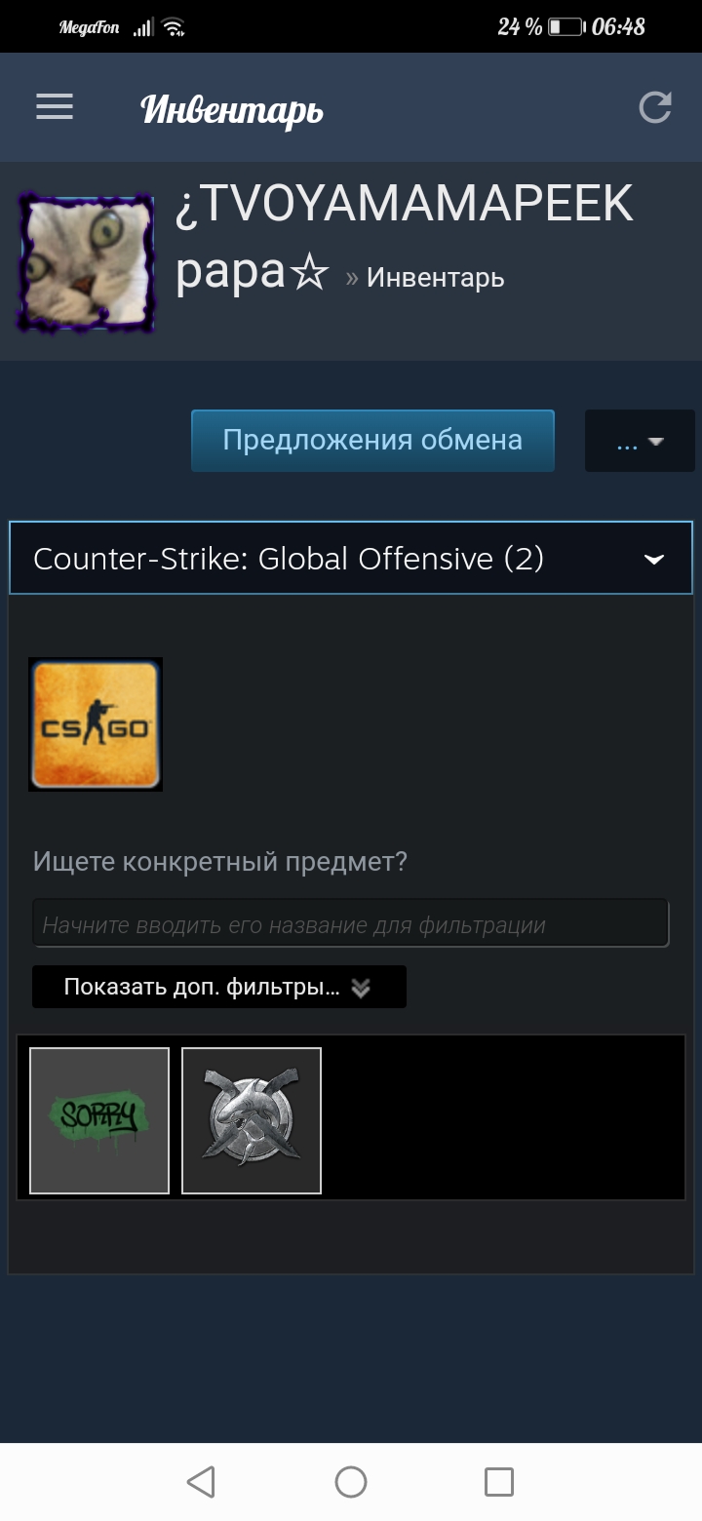Viewport: 702px width, 1521px height.
Task: Tap the MegaFon signal strength icon
Action: [x=143, y=27]
